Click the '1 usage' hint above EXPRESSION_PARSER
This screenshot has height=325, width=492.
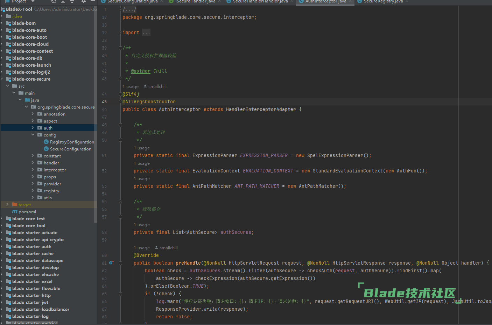(x=142, y=148)
